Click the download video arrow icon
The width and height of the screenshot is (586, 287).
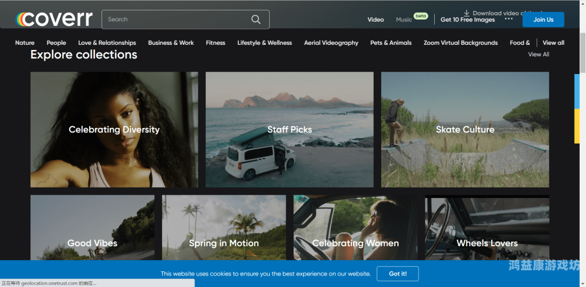(x=467, y=13)
